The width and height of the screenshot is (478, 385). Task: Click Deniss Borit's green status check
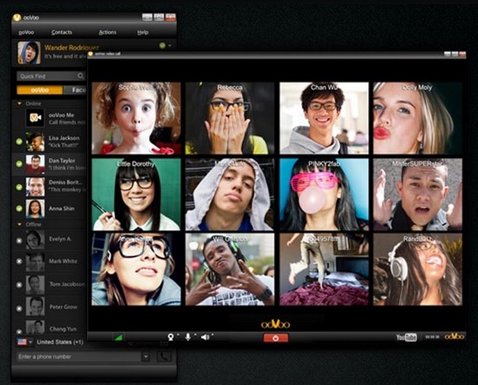pyautogui.click(x=19, y=187)
